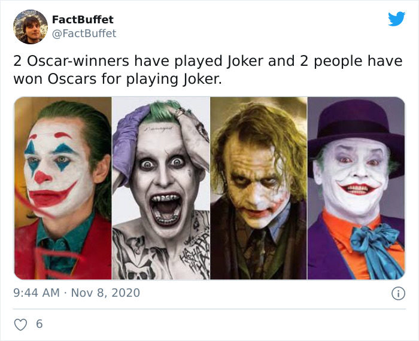Click the tweet line starting 'won Oscars'

point(117,78)
